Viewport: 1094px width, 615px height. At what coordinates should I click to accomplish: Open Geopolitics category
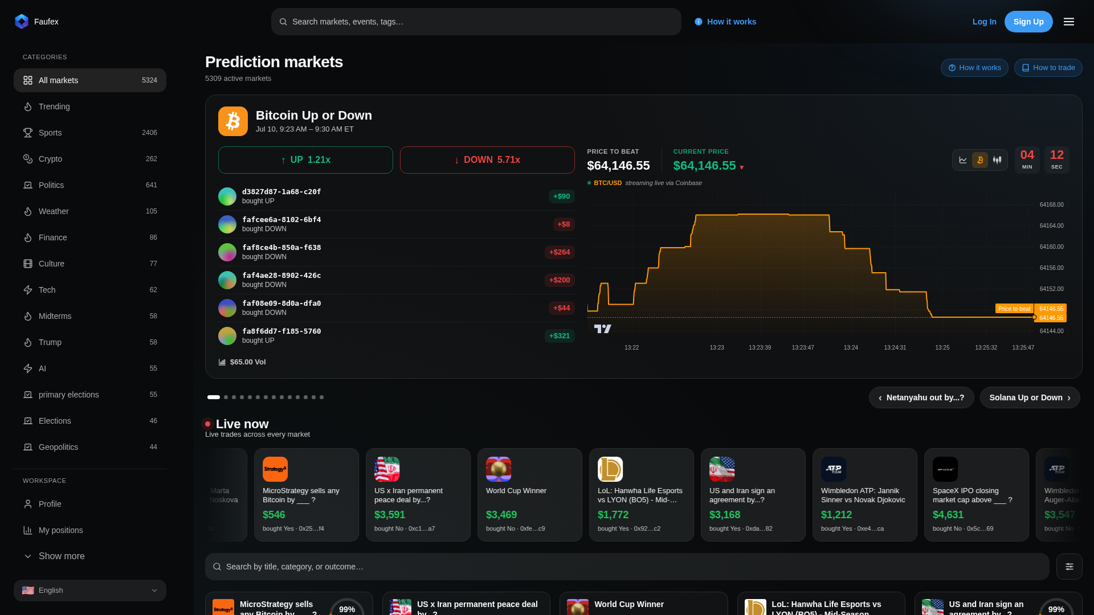[90, 447]
